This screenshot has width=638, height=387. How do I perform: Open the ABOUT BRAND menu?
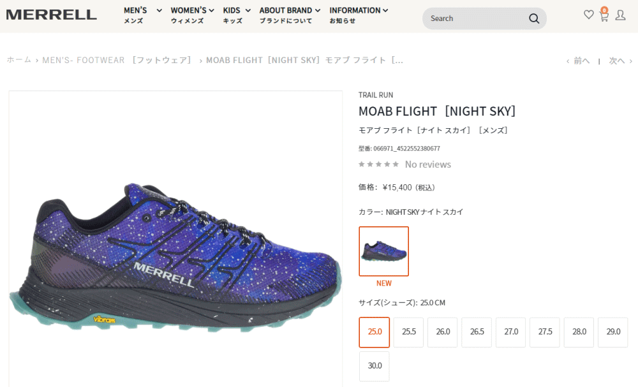click(x=290, y=15)
